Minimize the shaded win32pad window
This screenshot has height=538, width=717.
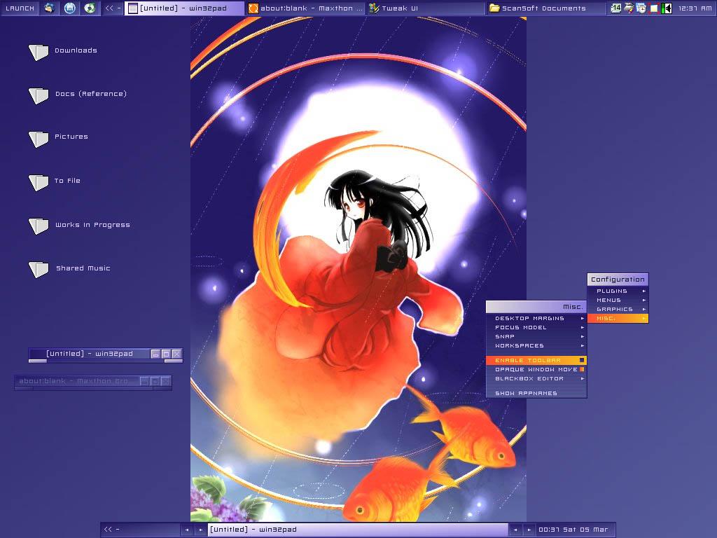point(156,354)
